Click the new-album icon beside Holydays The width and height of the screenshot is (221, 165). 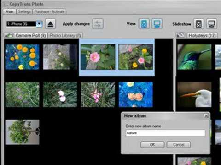180,35
